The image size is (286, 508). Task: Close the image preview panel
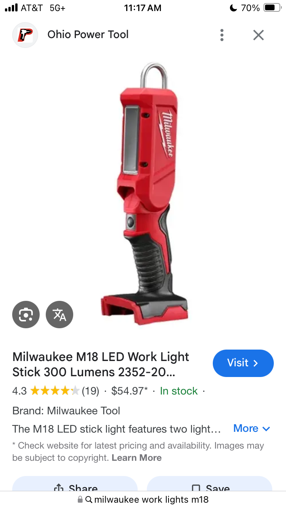tap(259, 35)
